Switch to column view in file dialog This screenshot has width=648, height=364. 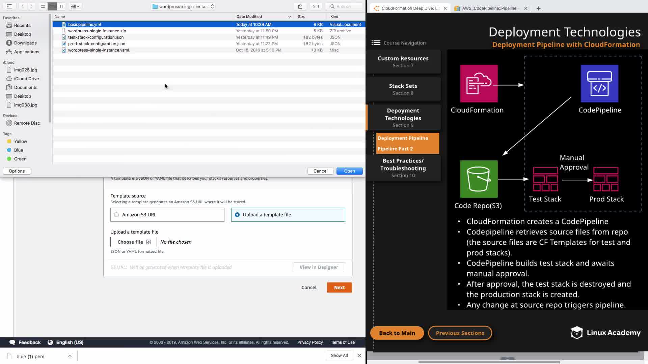click(61, 6)
